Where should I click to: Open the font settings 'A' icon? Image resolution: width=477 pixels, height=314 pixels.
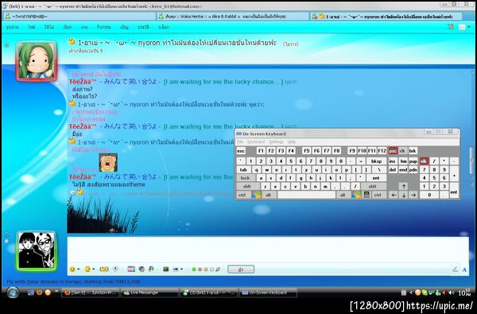464,269
